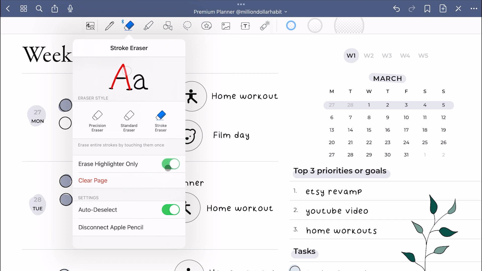
Task: Undo the last action
Action: tap(396, 9)
